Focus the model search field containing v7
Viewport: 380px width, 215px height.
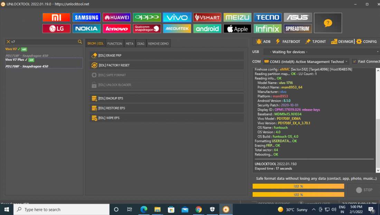(x=44, y=42)
